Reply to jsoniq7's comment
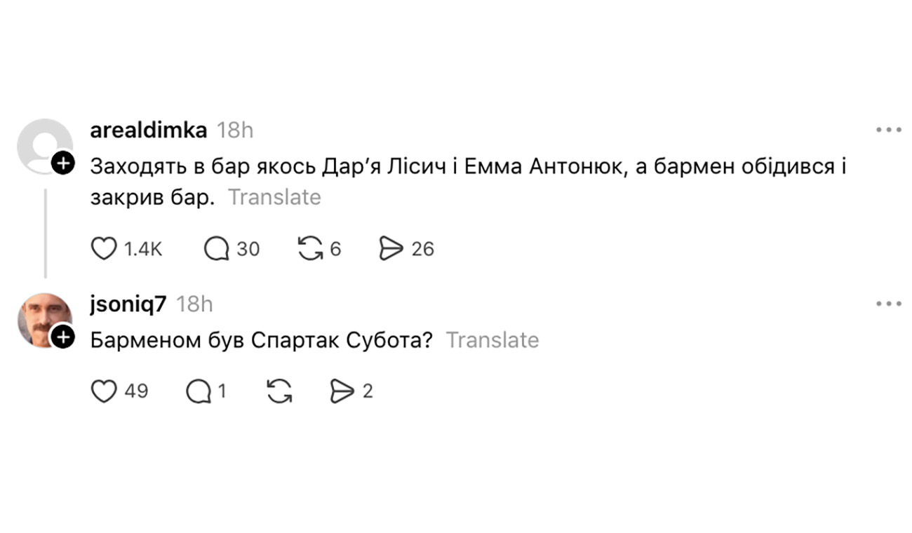 tap(198, 391)
